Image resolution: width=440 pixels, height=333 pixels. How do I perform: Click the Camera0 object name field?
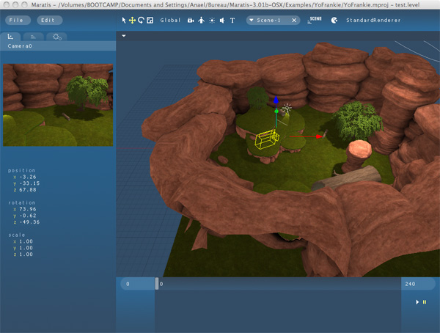click(x=58, y=46)
